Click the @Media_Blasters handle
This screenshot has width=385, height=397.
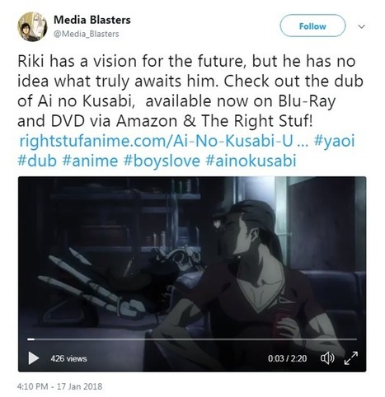pos(87,34)
